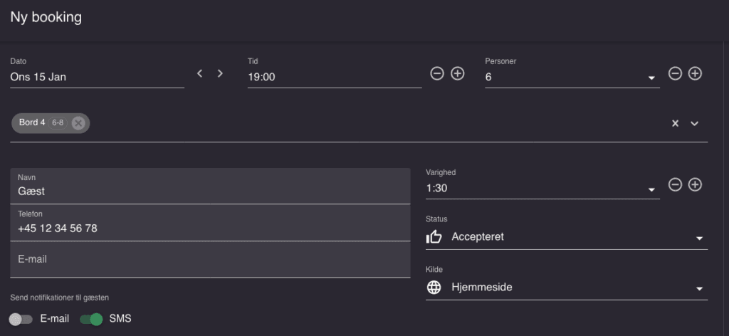This screenshot has width=729, height=336.
Task: Increase booking time with plus icon
Action: pos(458,73)
